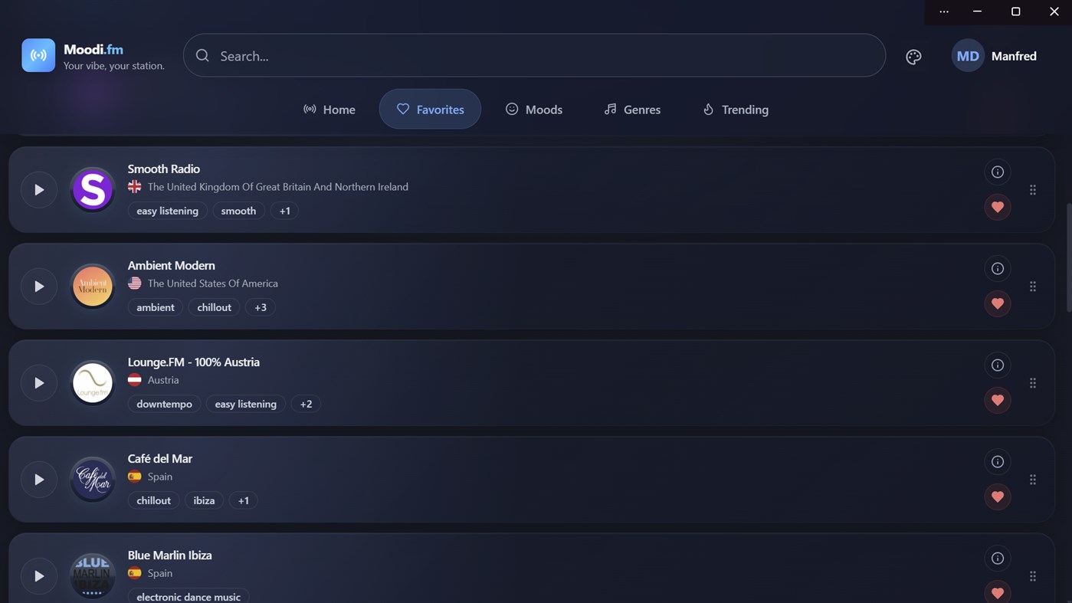Open the window's three-dot menu
Viewport: 1072px width, 603px height.
pyautogui.click(x=944, y=11)
